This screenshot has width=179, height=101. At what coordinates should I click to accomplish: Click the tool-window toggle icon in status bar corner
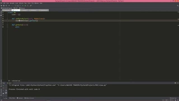[1, 100]
